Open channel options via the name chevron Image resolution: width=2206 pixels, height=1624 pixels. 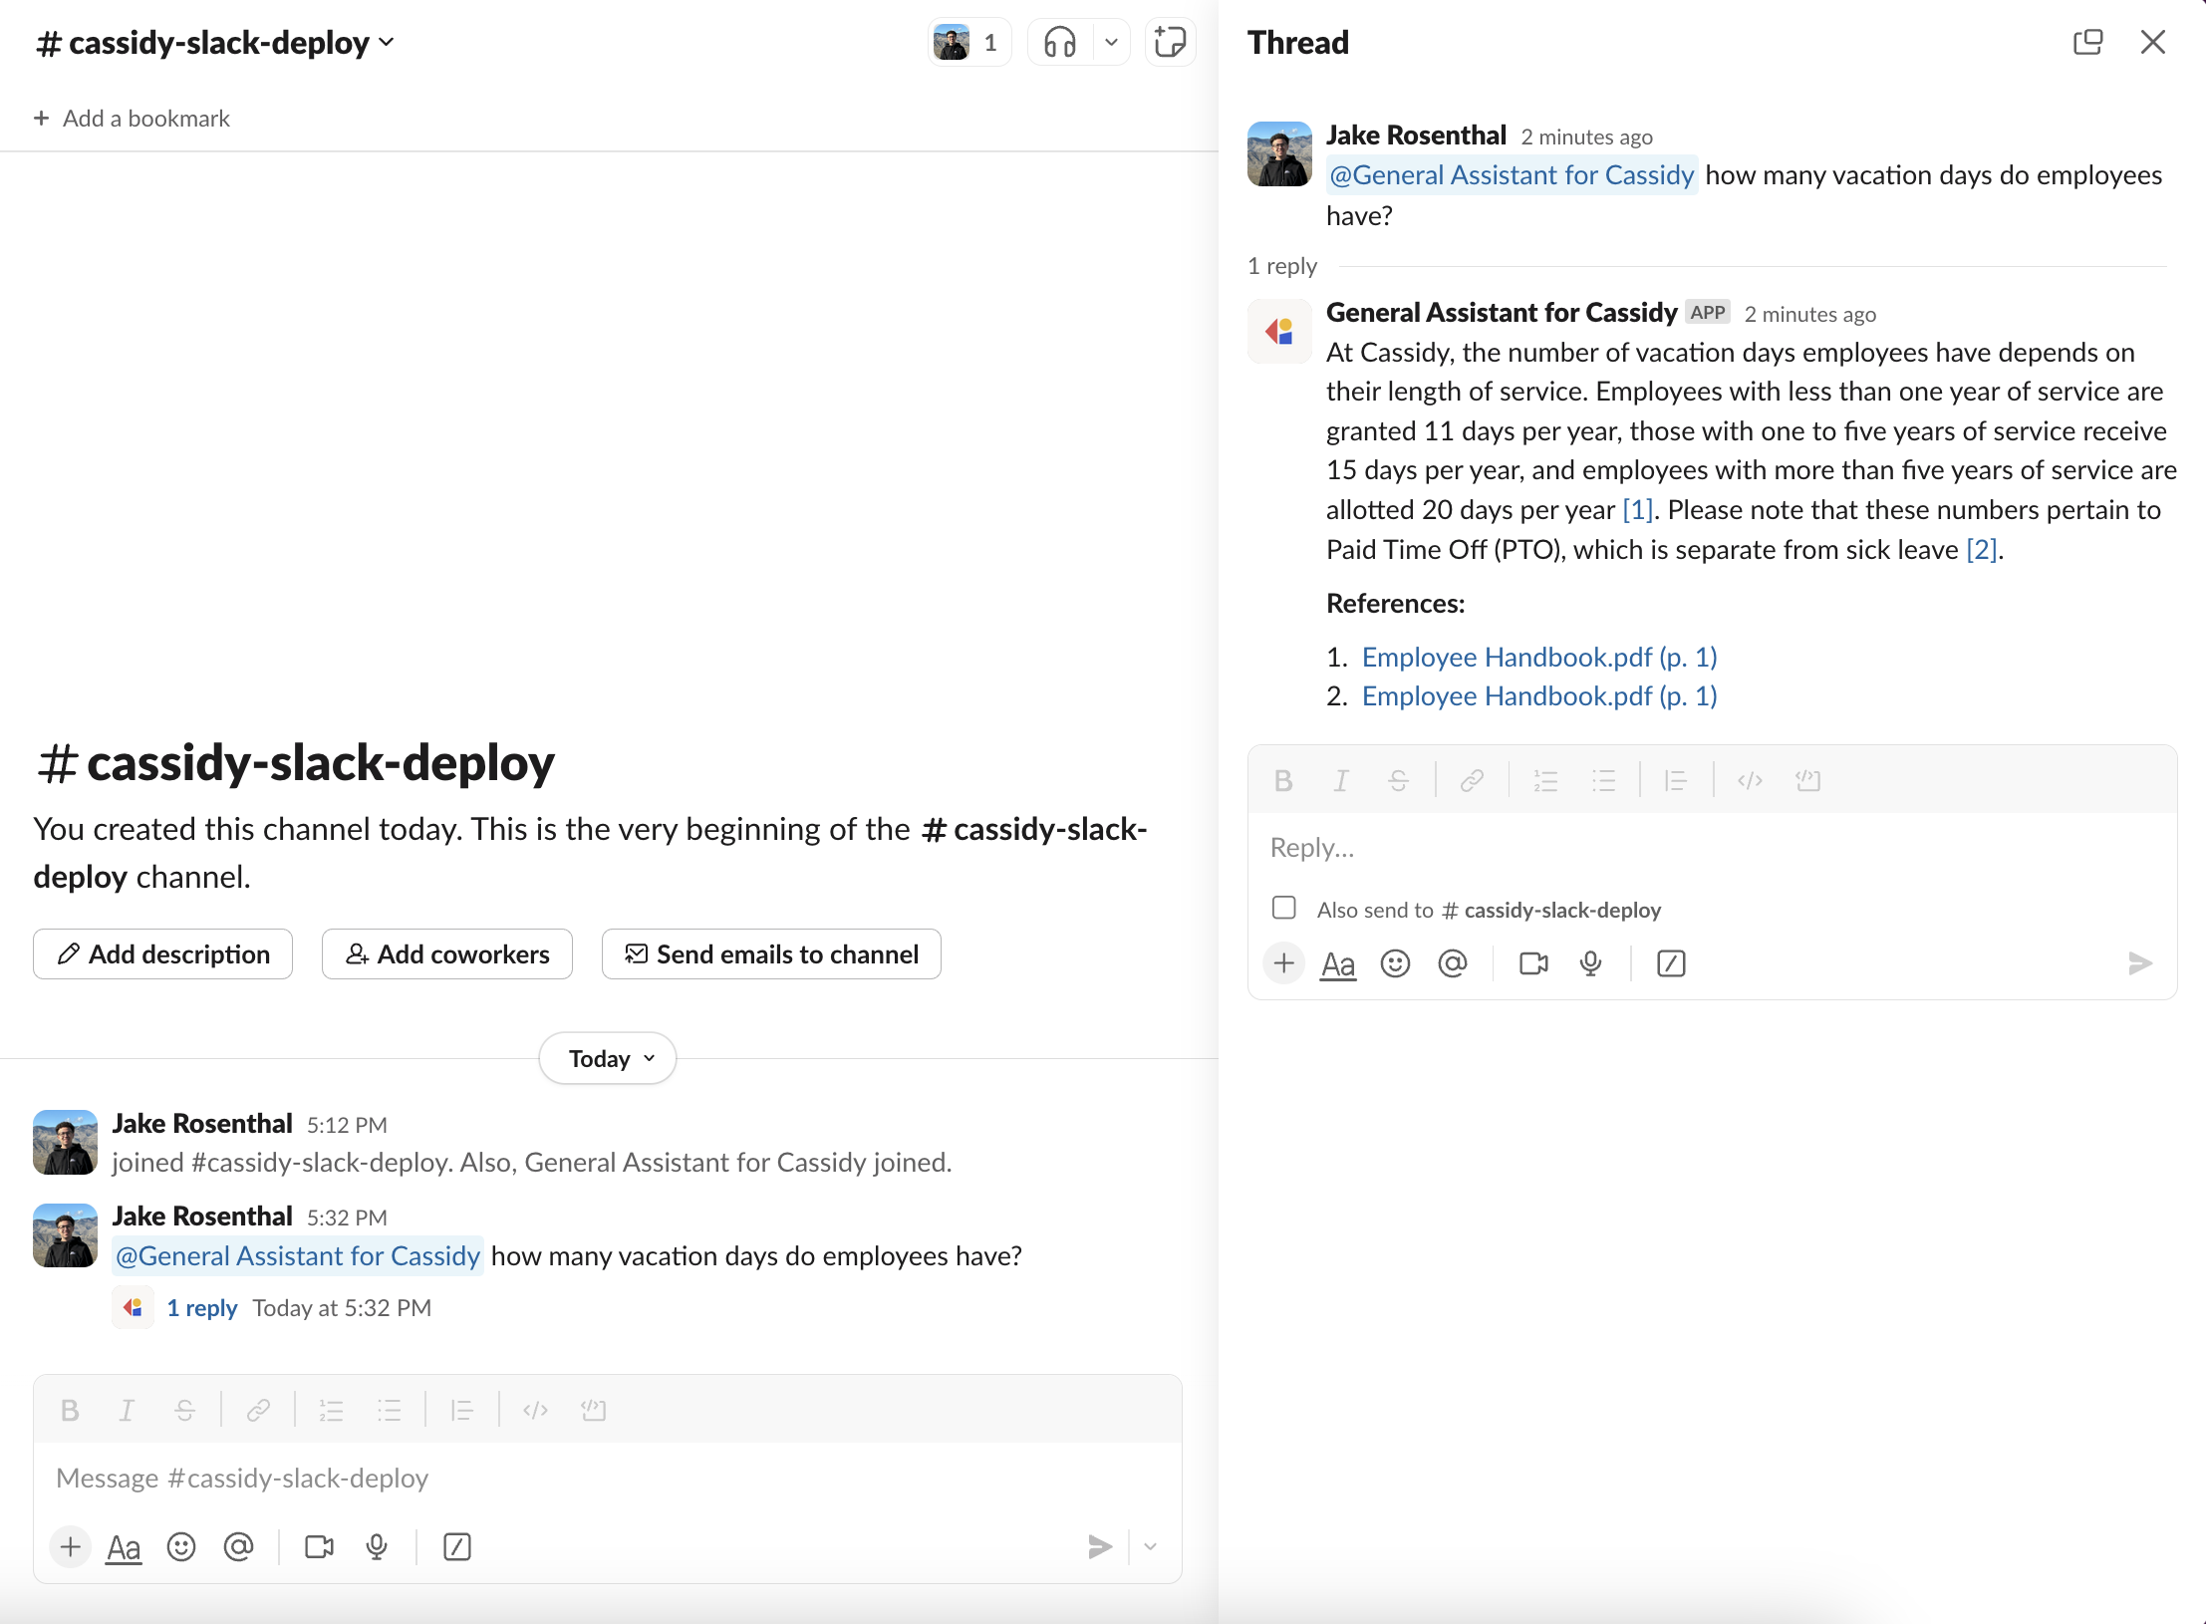[x=389, y=42]
